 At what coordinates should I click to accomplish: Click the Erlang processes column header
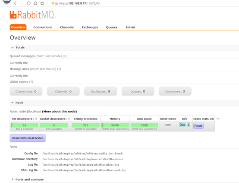point(86,119)
